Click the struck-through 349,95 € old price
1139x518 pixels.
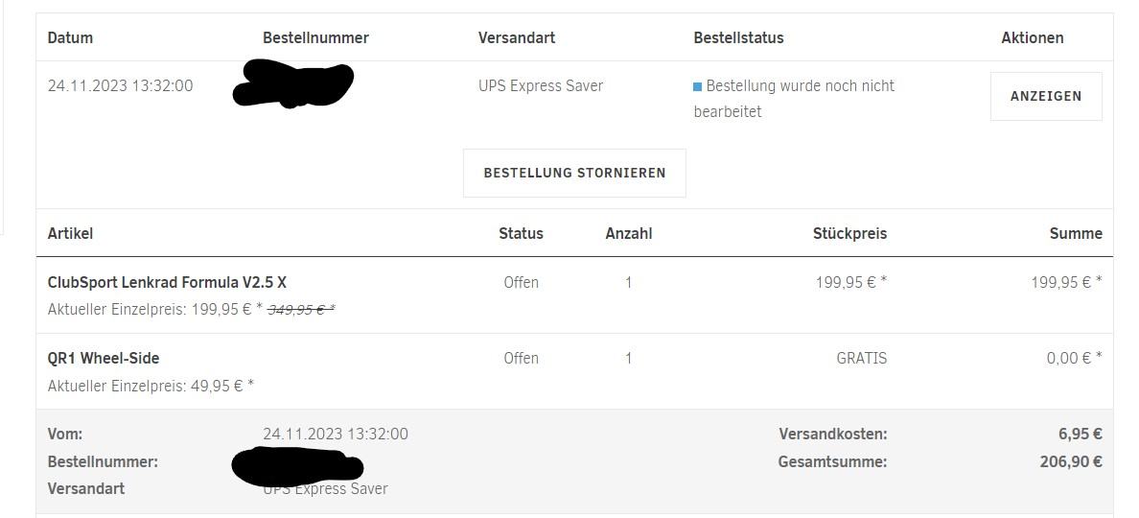click(300, 309)
